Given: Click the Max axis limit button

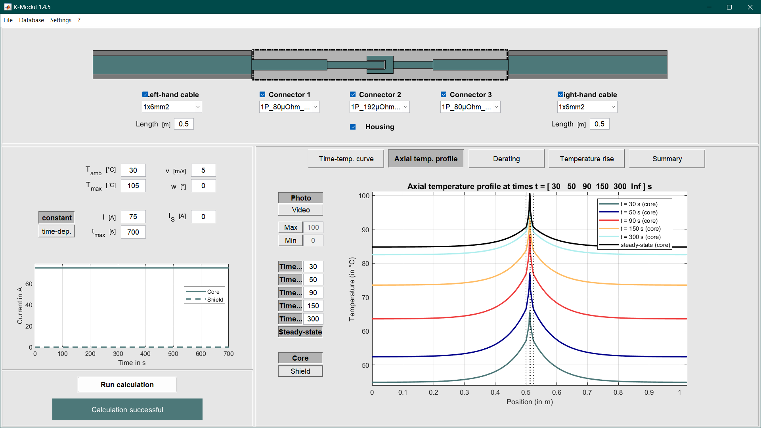Looking at the screenshot, I should tap(291, 227).
